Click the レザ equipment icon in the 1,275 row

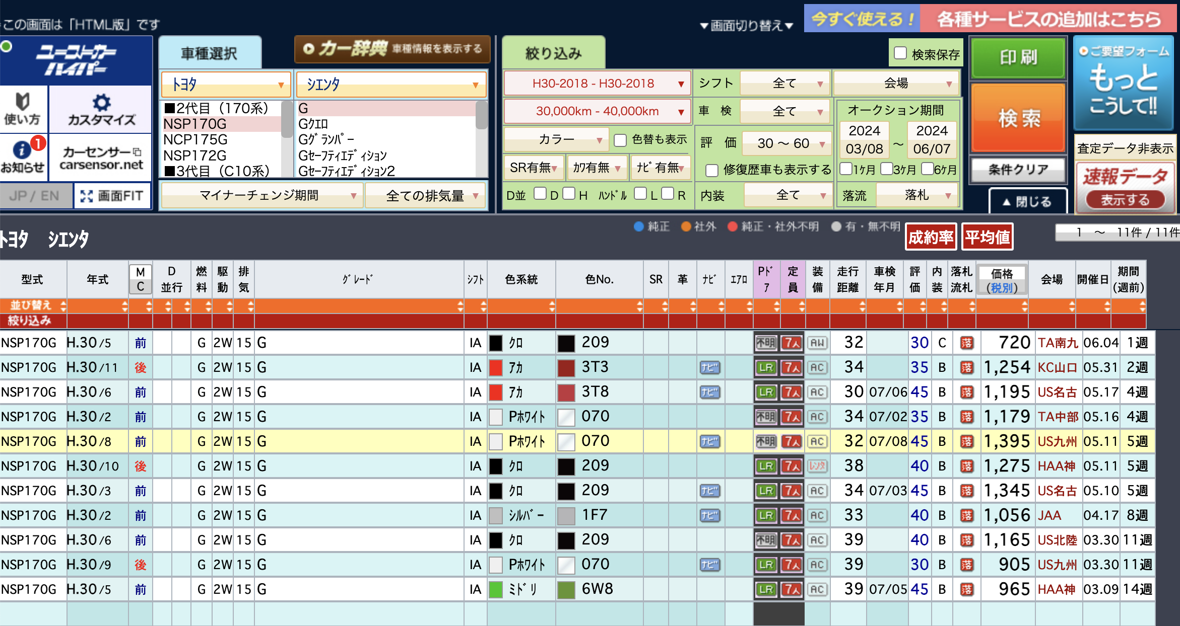[817, 466]
